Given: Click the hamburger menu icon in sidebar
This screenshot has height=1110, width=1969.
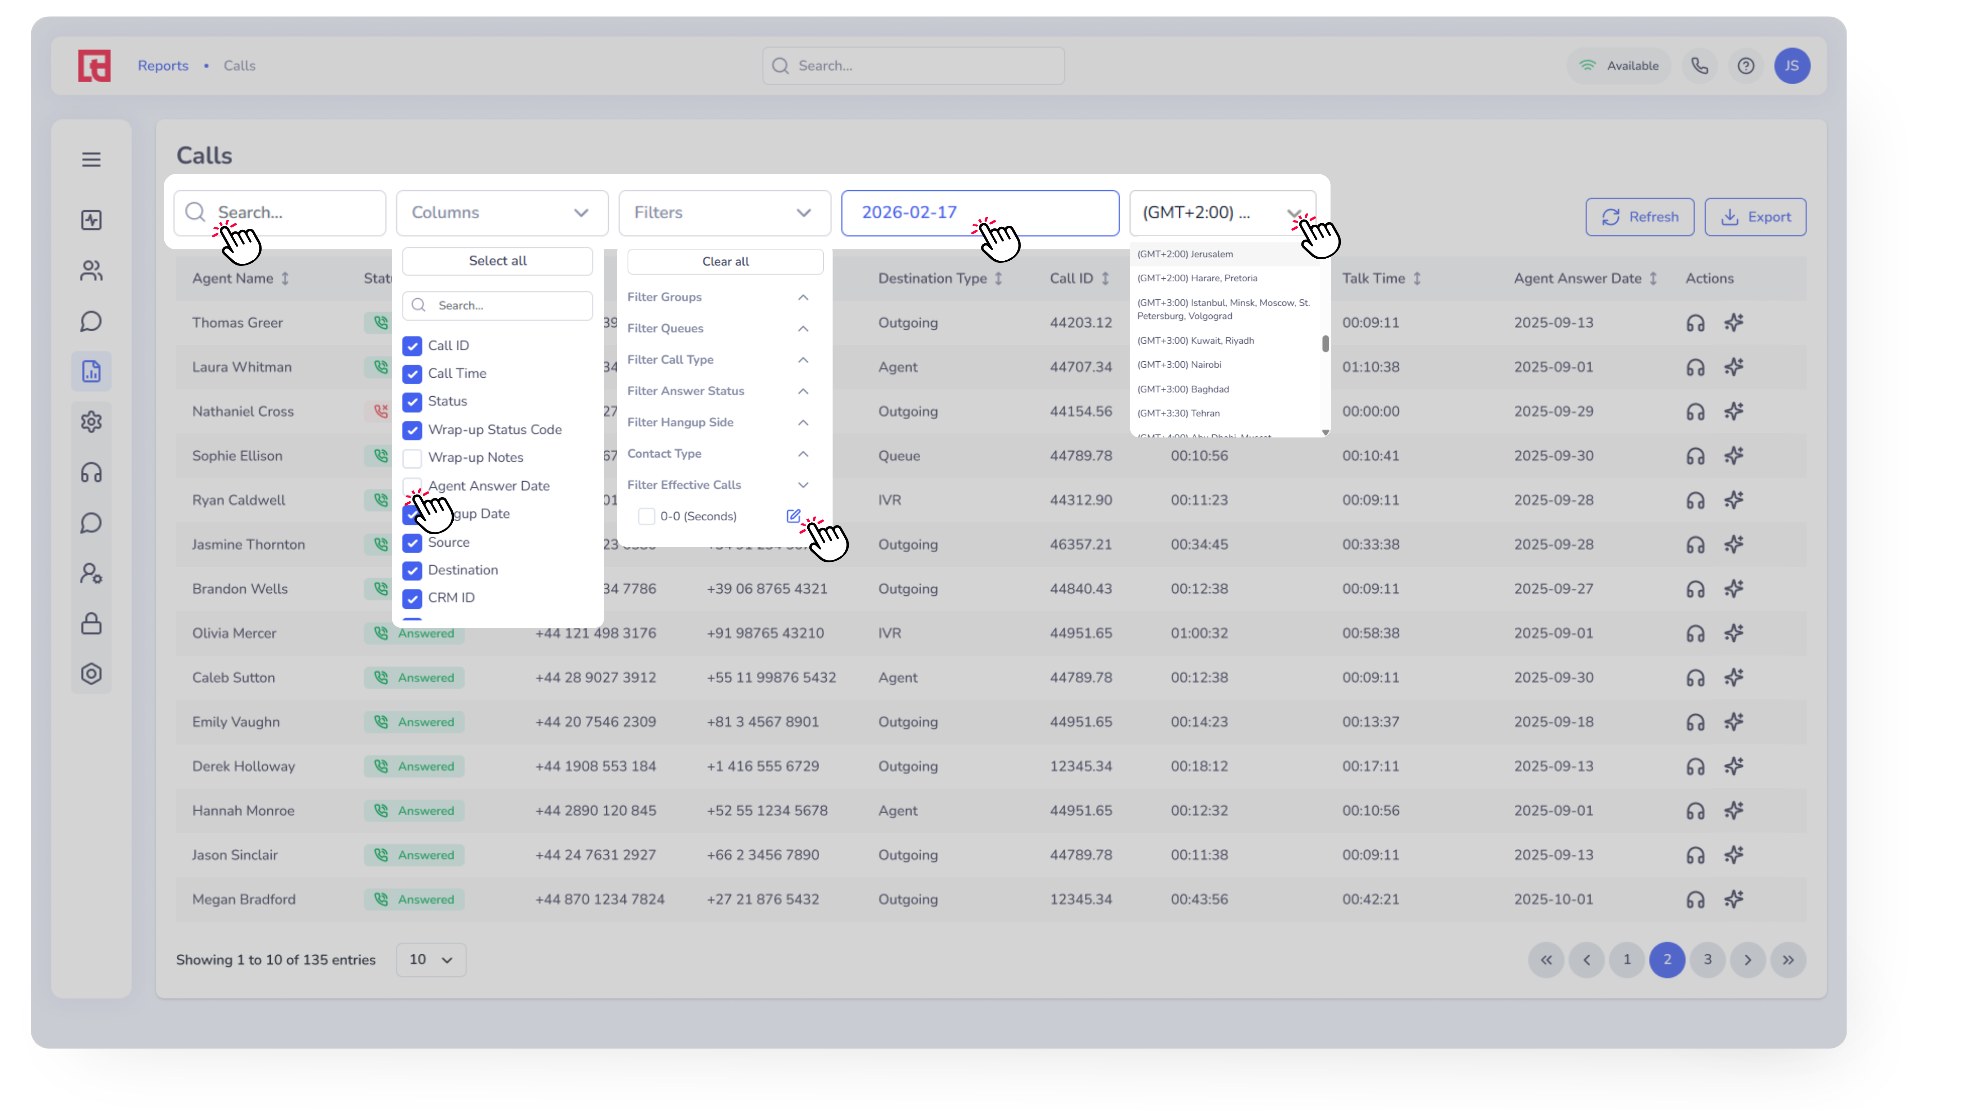Looking at the screenshot, I should [x=91, y=159].
